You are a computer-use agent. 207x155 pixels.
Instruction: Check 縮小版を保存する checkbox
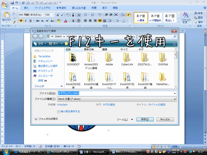click(58, 112)
